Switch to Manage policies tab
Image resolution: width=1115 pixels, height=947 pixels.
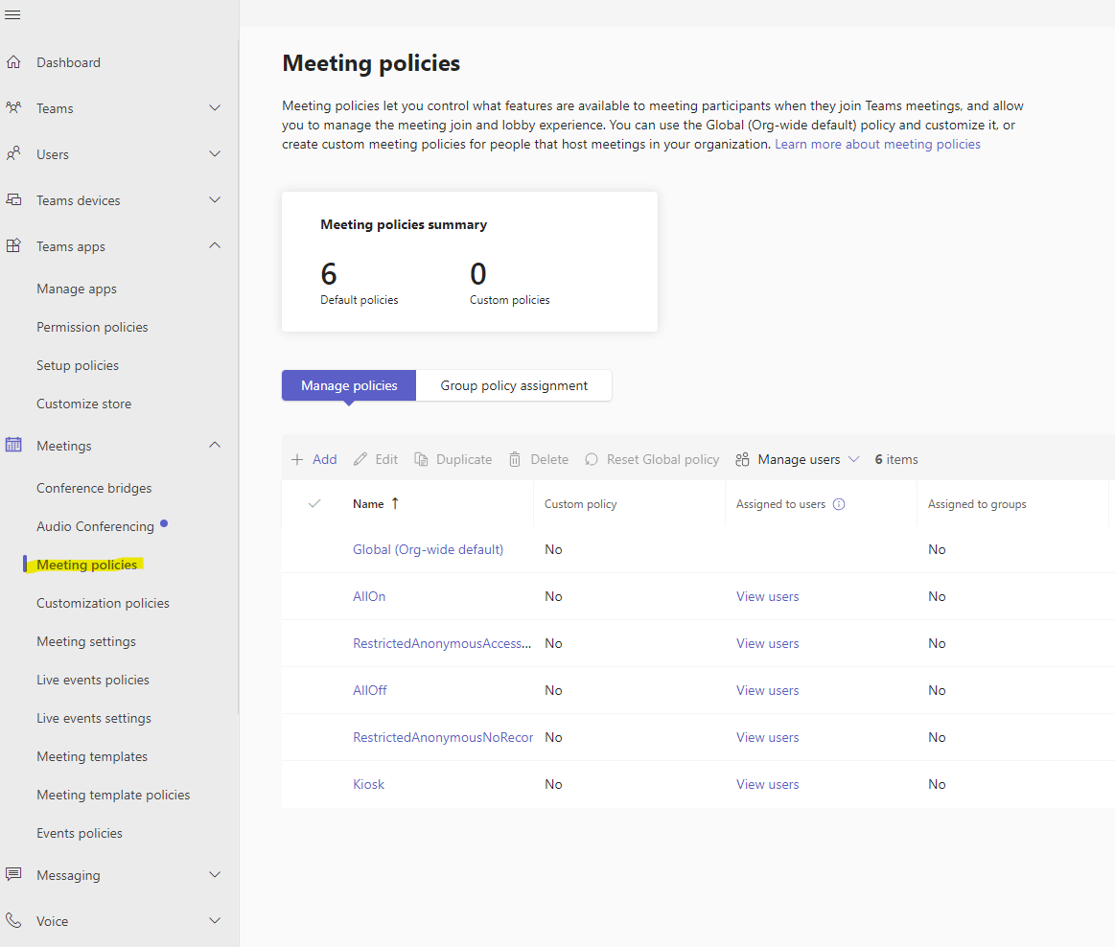pyautogui.click(x=349, y=385)
